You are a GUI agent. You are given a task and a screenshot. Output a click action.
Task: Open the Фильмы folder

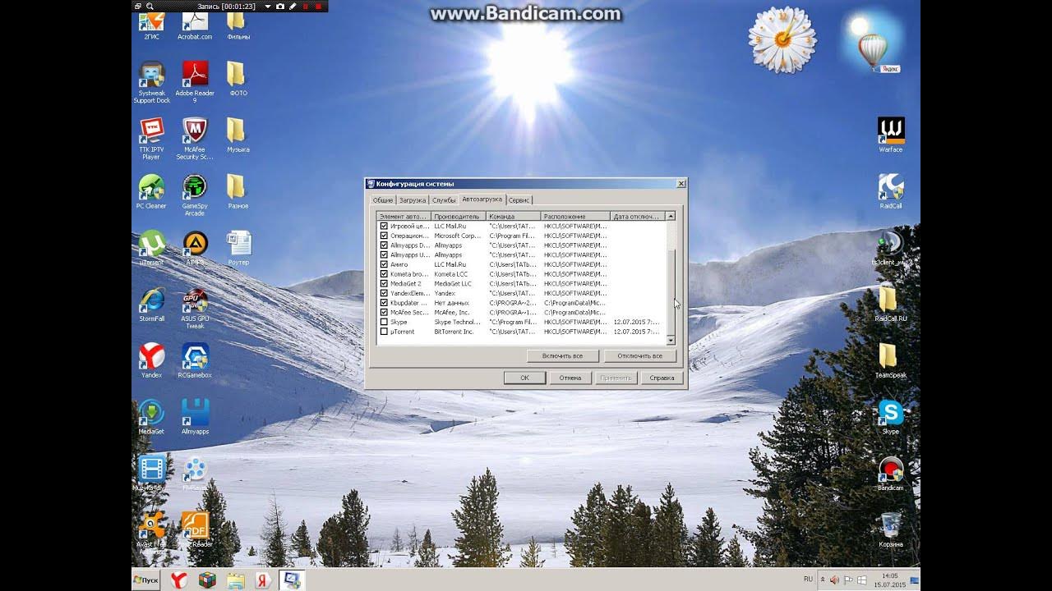click(x=238, y=25)
